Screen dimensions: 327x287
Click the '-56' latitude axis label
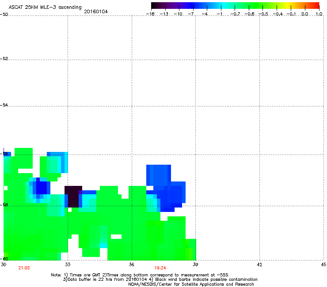coord(4,154)
